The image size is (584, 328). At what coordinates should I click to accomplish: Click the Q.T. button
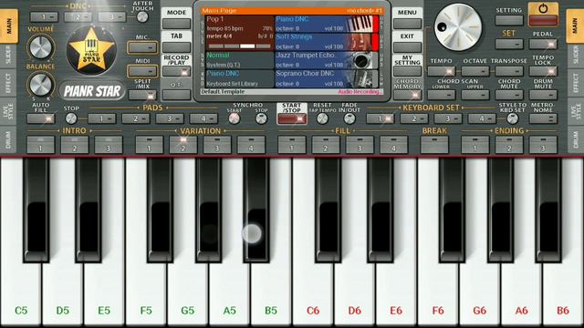click(x=176, y=95)
